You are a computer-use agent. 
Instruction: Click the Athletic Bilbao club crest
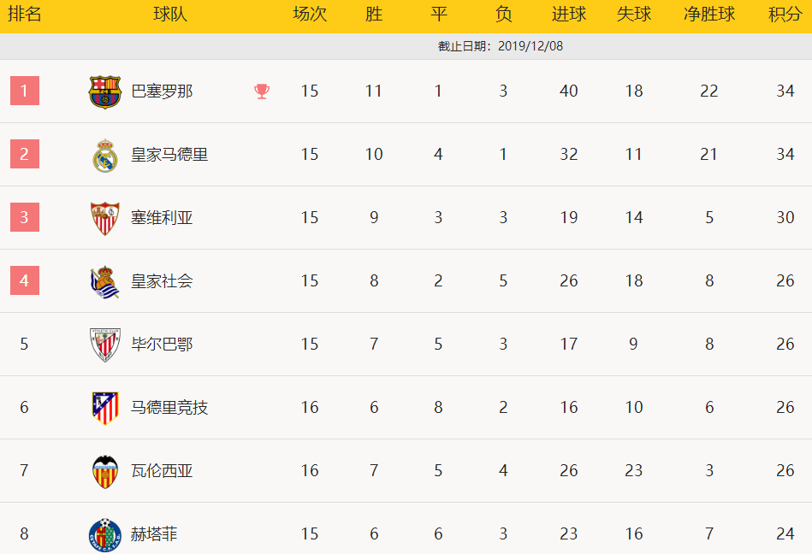click(105, 345)
